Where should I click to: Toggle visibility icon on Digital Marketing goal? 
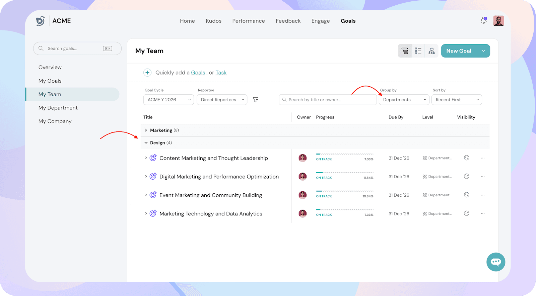click(x=466, y=177)
